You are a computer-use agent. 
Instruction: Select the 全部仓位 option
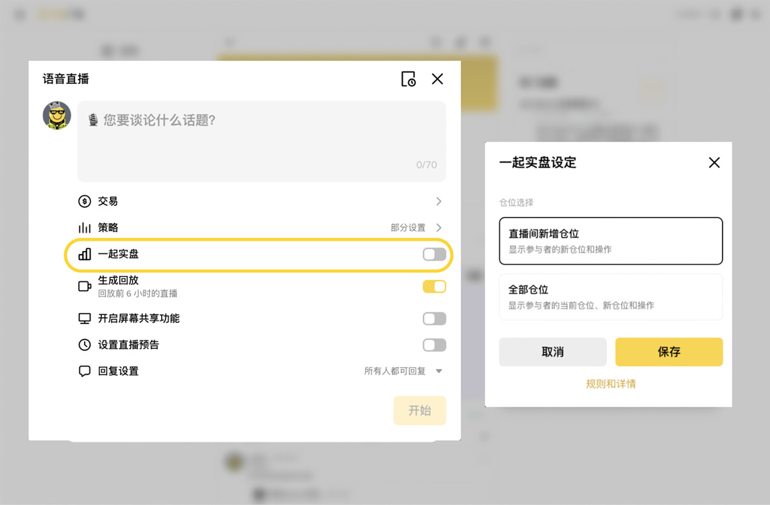[x=611, y=297]
